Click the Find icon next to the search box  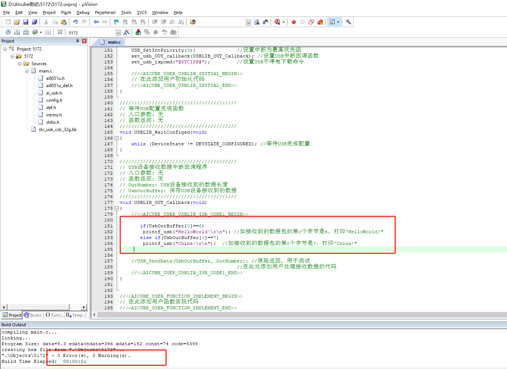pos(257,22)
